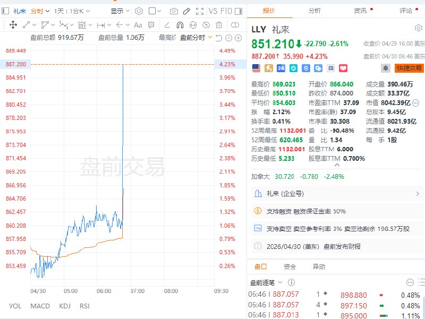Delete drawings with trash icon

(x=219, y=25)
